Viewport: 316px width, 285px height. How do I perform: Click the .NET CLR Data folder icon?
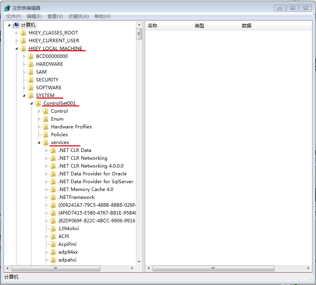click(53, 150)
